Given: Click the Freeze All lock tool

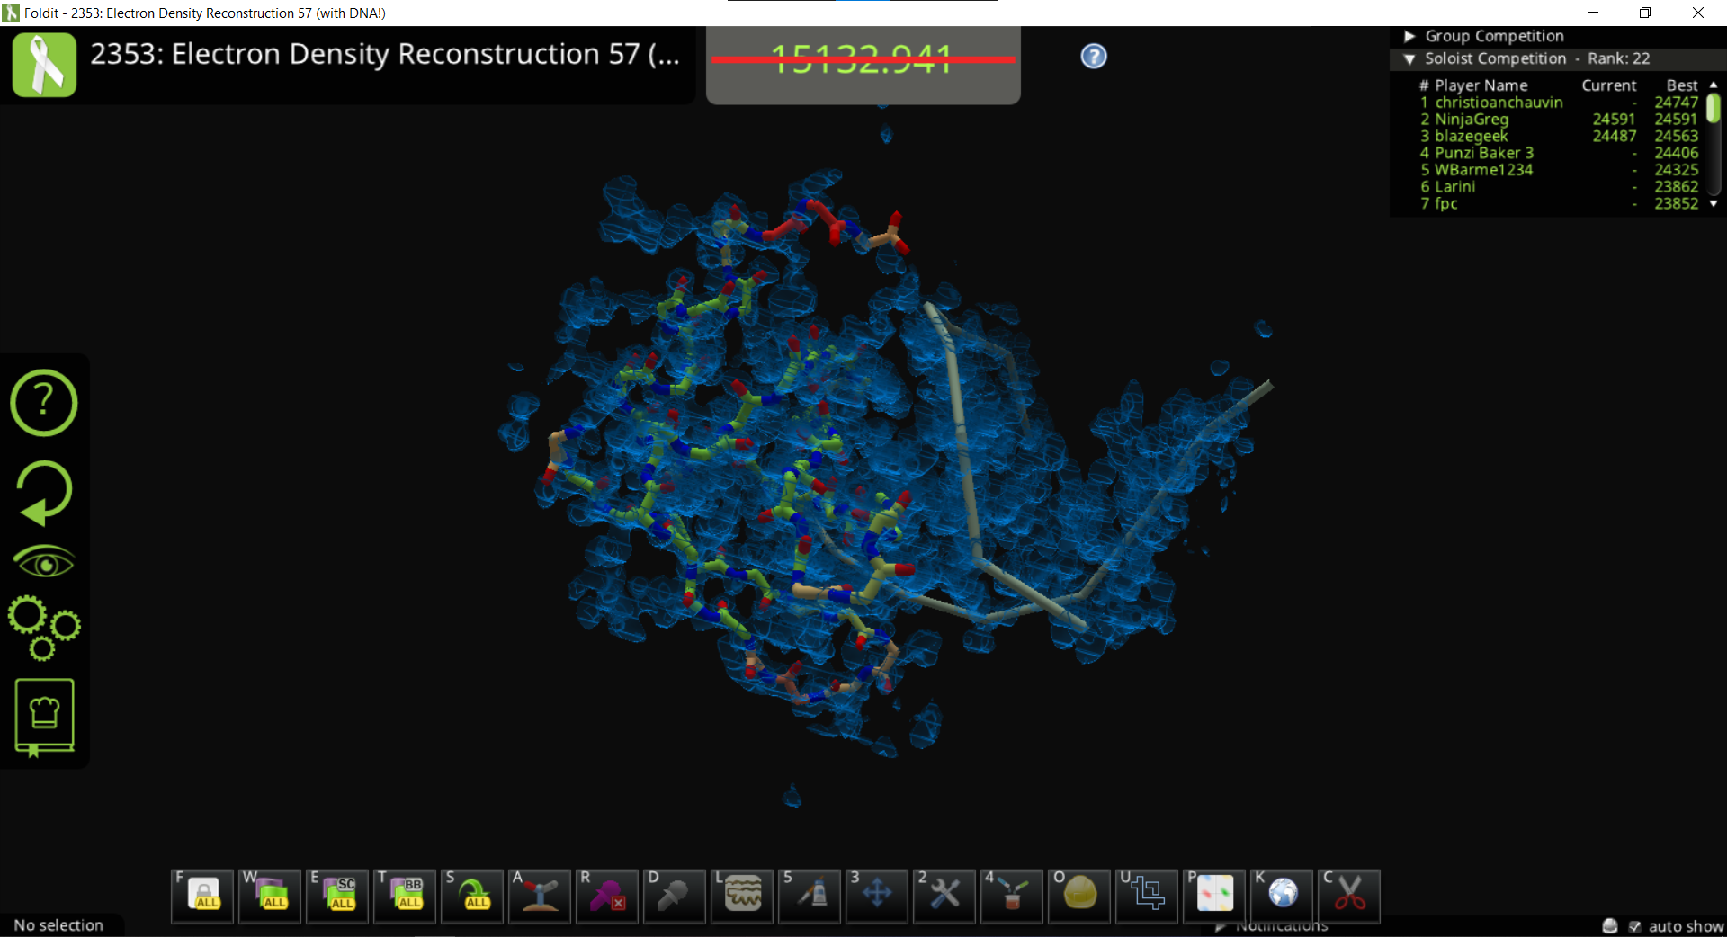Looking at the screenshot, I should tap(202, 896).
